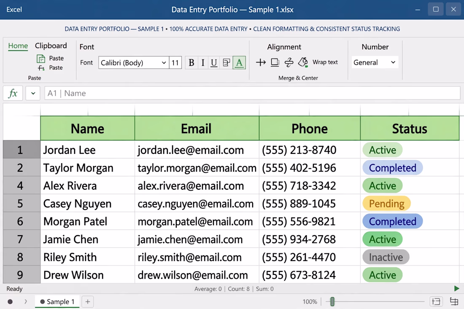Click the zoom slider handle
The width and height of the screenshot is (464, 309).
click(332, 301)
